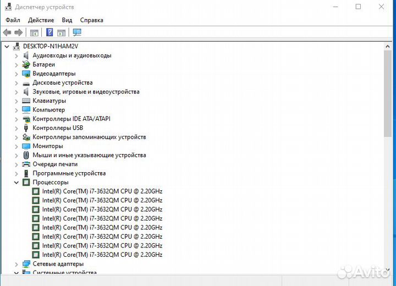Click the Back arrow toolbar icon

[x=7, y=32]
